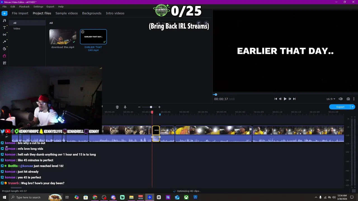Switch to the Backgrounds tab
This screenshot has width=358, height=201.
point(92,13)
